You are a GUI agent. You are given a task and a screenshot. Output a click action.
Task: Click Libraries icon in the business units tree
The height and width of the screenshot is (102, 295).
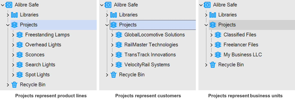(x=213, y=15)
